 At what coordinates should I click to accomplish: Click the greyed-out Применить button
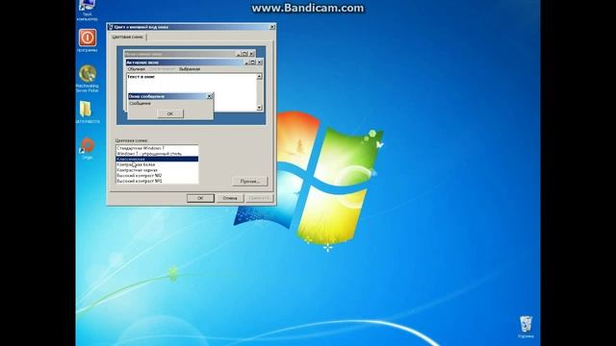259,198
